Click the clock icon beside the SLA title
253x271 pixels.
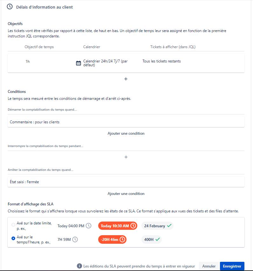[x=10, y=7]
